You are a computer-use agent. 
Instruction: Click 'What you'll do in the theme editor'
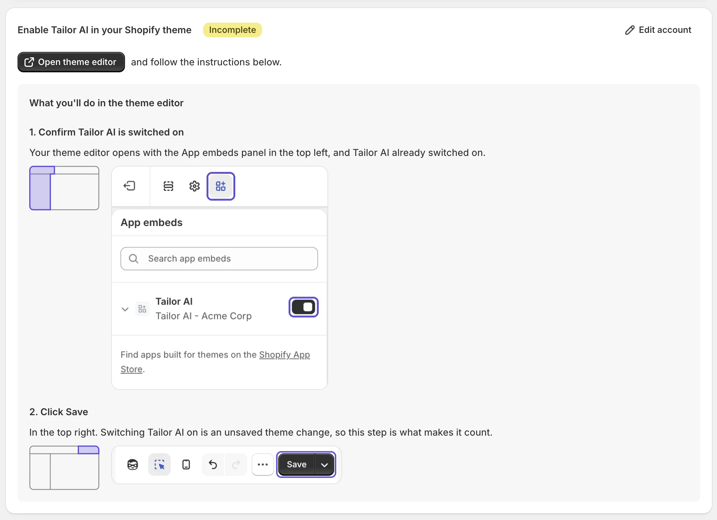(x=106, y=103)
